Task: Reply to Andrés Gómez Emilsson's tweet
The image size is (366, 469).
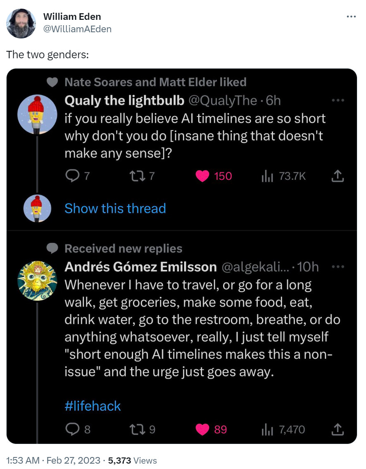Action: [72, 430]
